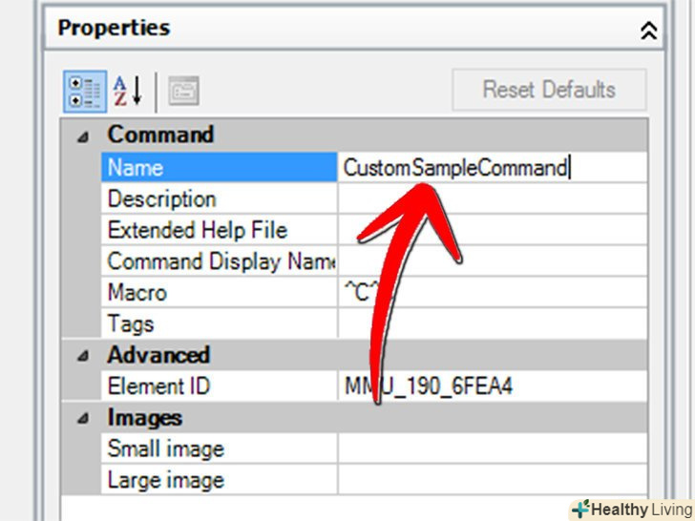Click the Small image value field
Screen dimensions: 695x521
[x=493, y=448]
